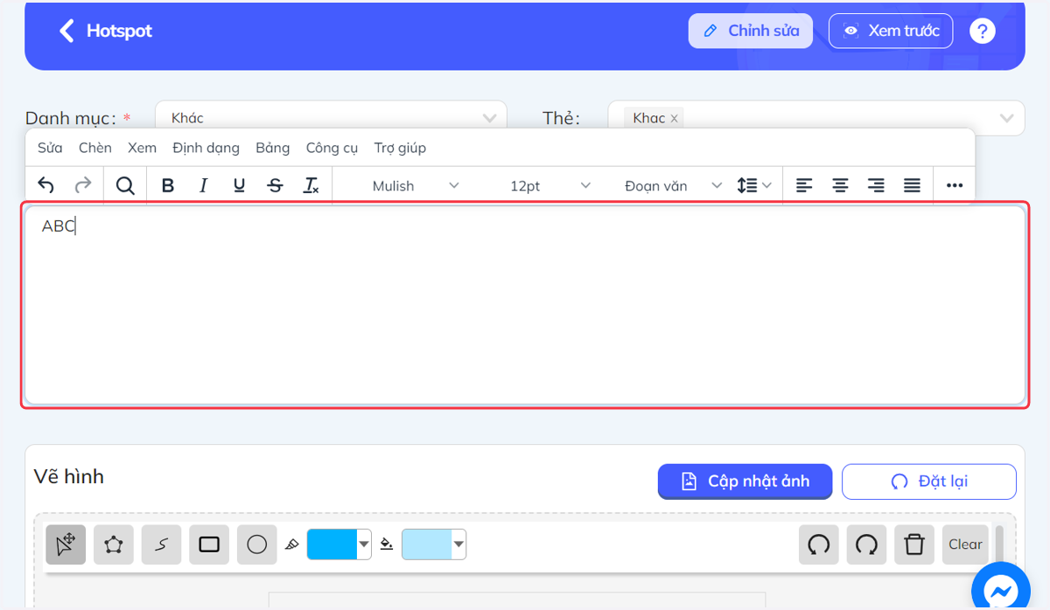This screenshot has height=610, width=1050.
Task: Open the Sửa menu
Action: click(x=50, y=148)
